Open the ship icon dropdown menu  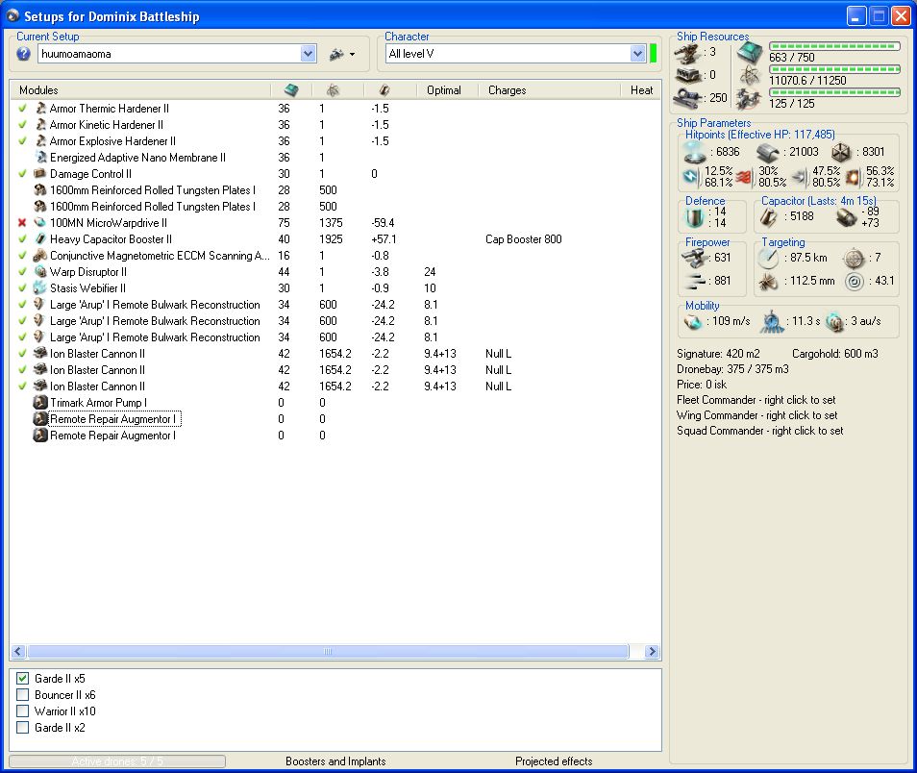pyautogui.click(x=342, y=55)
